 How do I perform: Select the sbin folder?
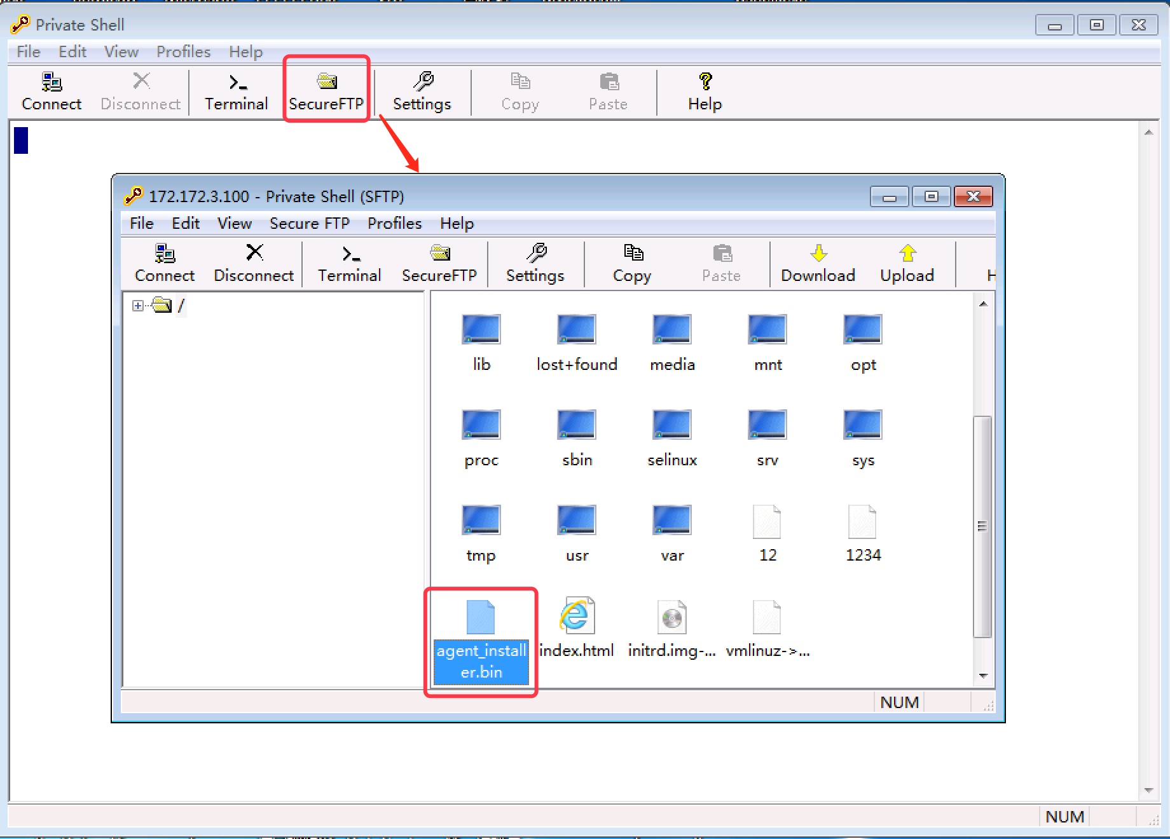(577, 439)
